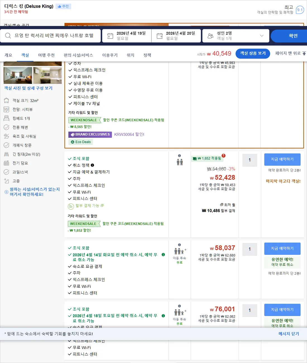This screenshot has height=363, width=307.
Task: Click the Eco Deals leaf badge
Action: point(81,142)
